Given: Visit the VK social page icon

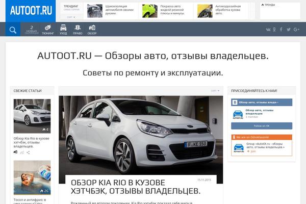Looking at the screenshot, I should pos(268,30).
